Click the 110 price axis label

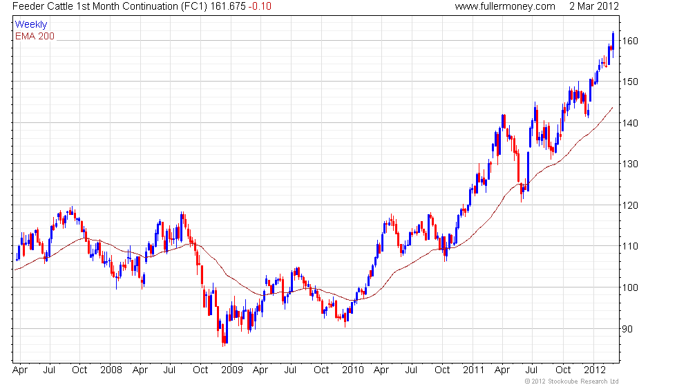[630, 246]
